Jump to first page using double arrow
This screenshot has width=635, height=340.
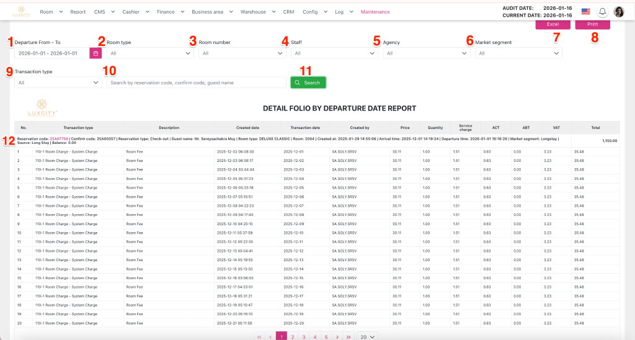click(259, 337)
